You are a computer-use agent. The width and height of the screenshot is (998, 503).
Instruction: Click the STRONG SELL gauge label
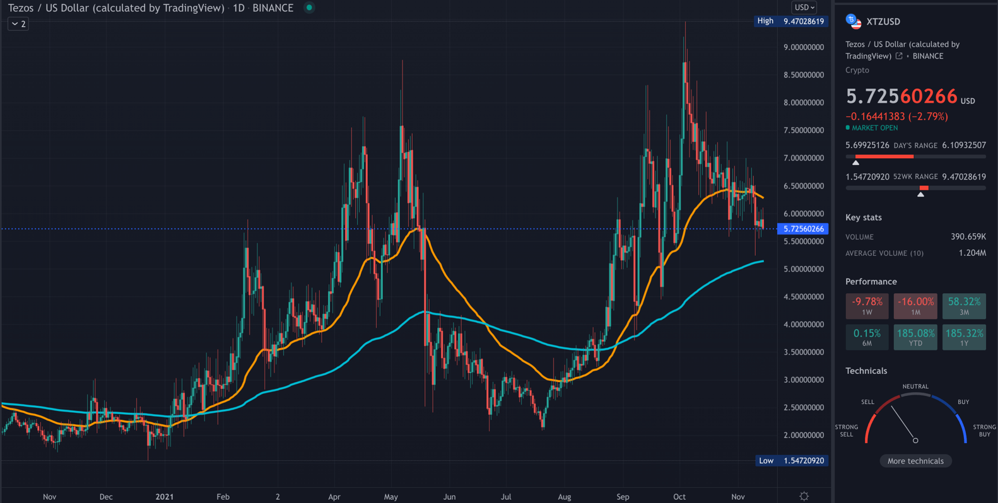847,431
